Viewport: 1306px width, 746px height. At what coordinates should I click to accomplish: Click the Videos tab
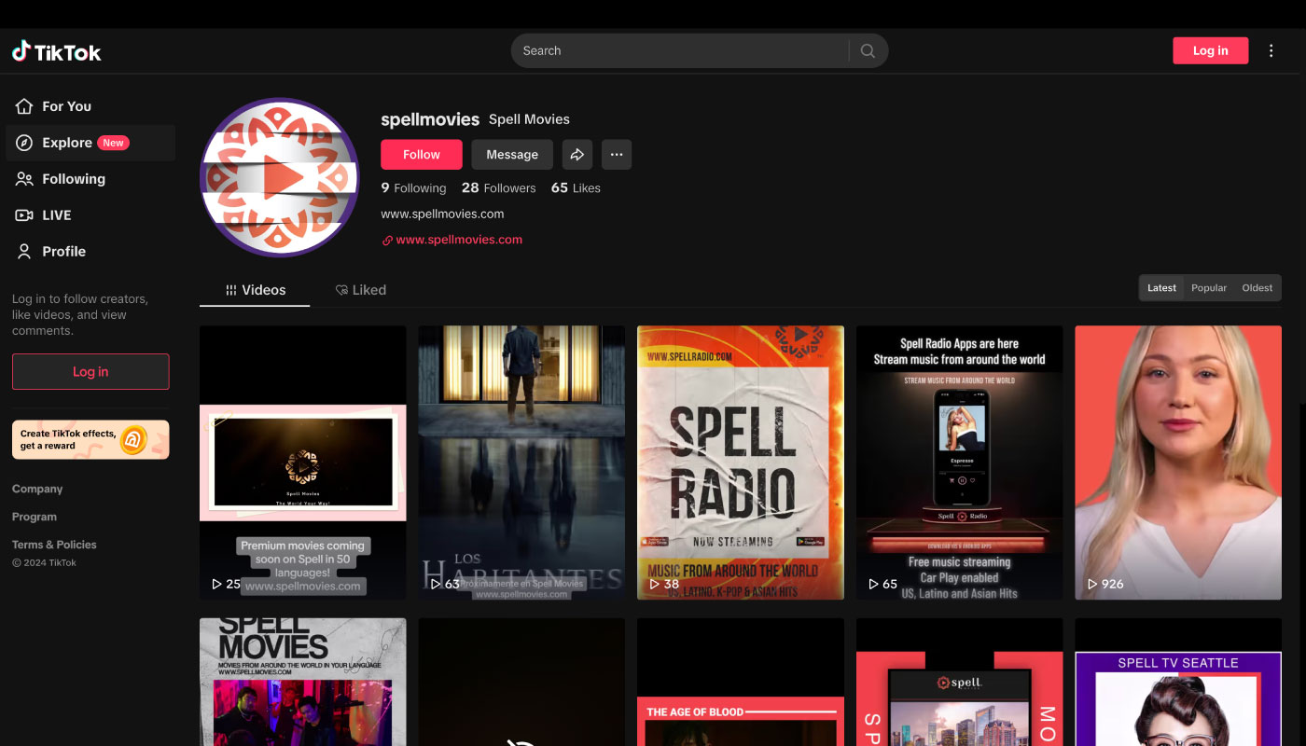tap(255, 290)
